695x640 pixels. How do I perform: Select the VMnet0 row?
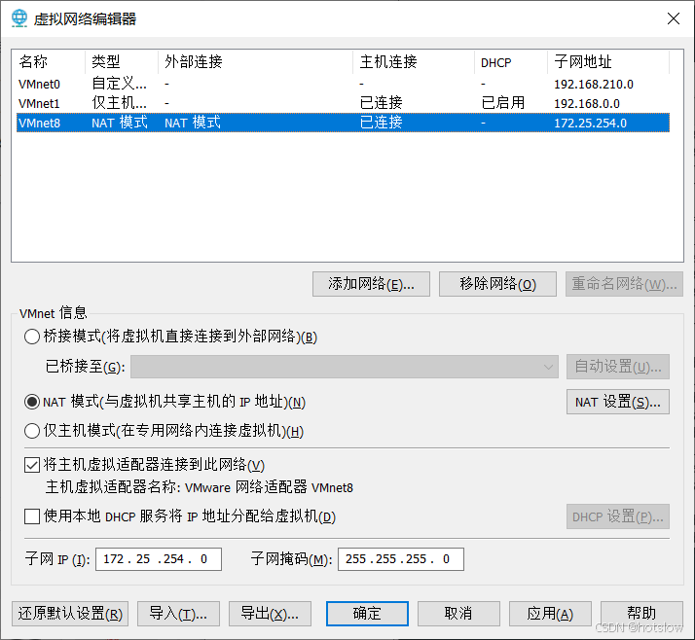343,84
